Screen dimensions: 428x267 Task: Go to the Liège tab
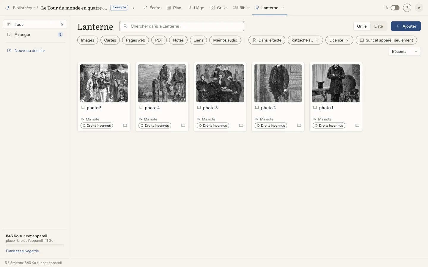[196, 8]
